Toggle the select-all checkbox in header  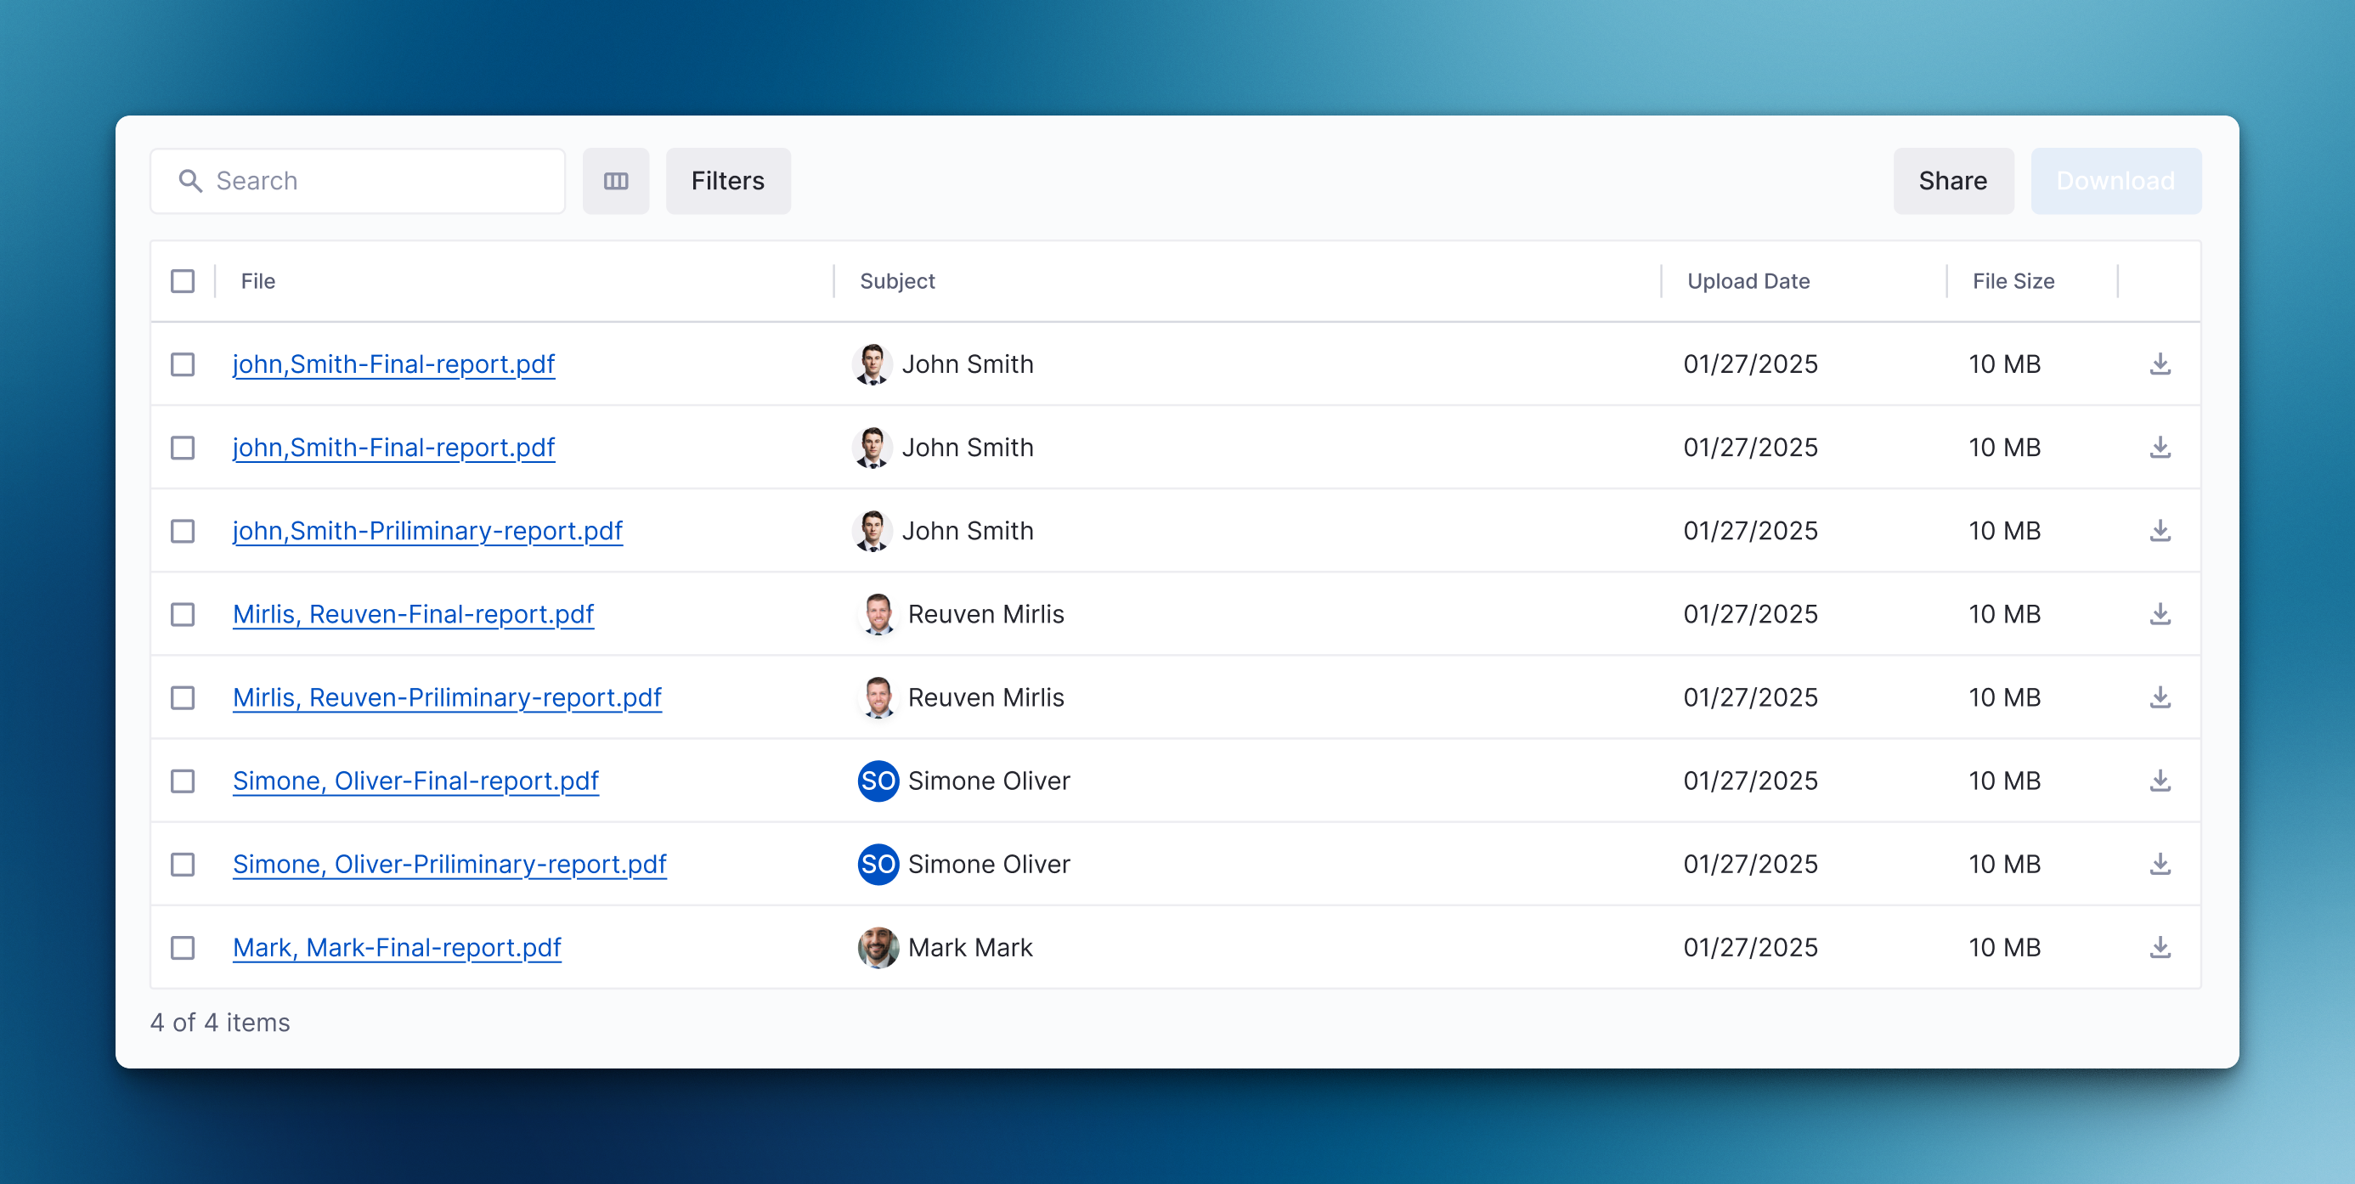click(x=183, y=282)
